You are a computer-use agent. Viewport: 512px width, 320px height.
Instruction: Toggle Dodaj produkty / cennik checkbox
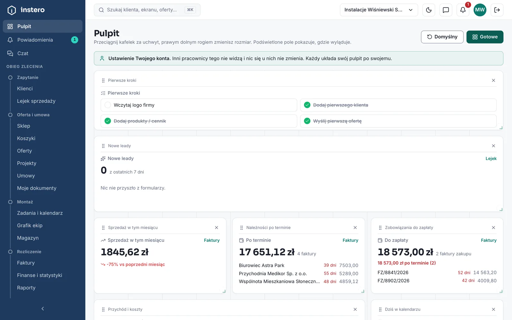coord(108,121)
